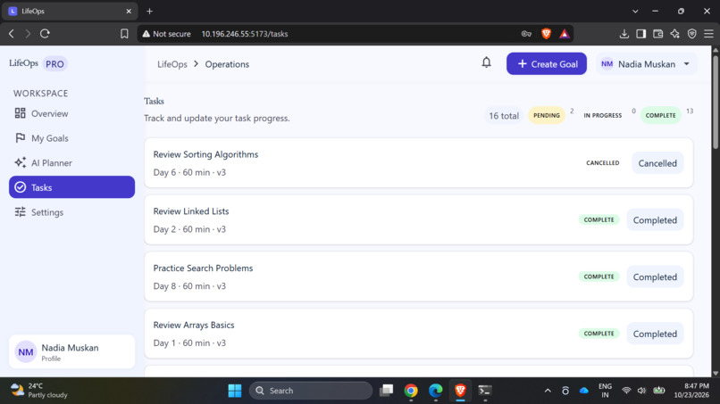720x404 pixels.
Task: Open the Brave Wallet icon
Action: click(658, 34)
